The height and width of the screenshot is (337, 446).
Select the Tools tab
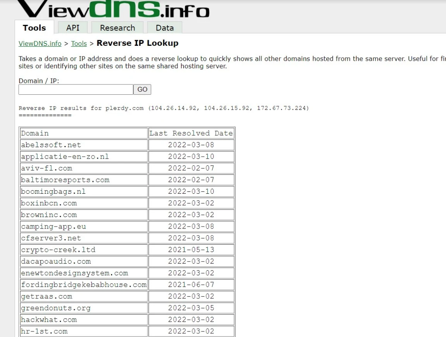(x=34, y=28)
